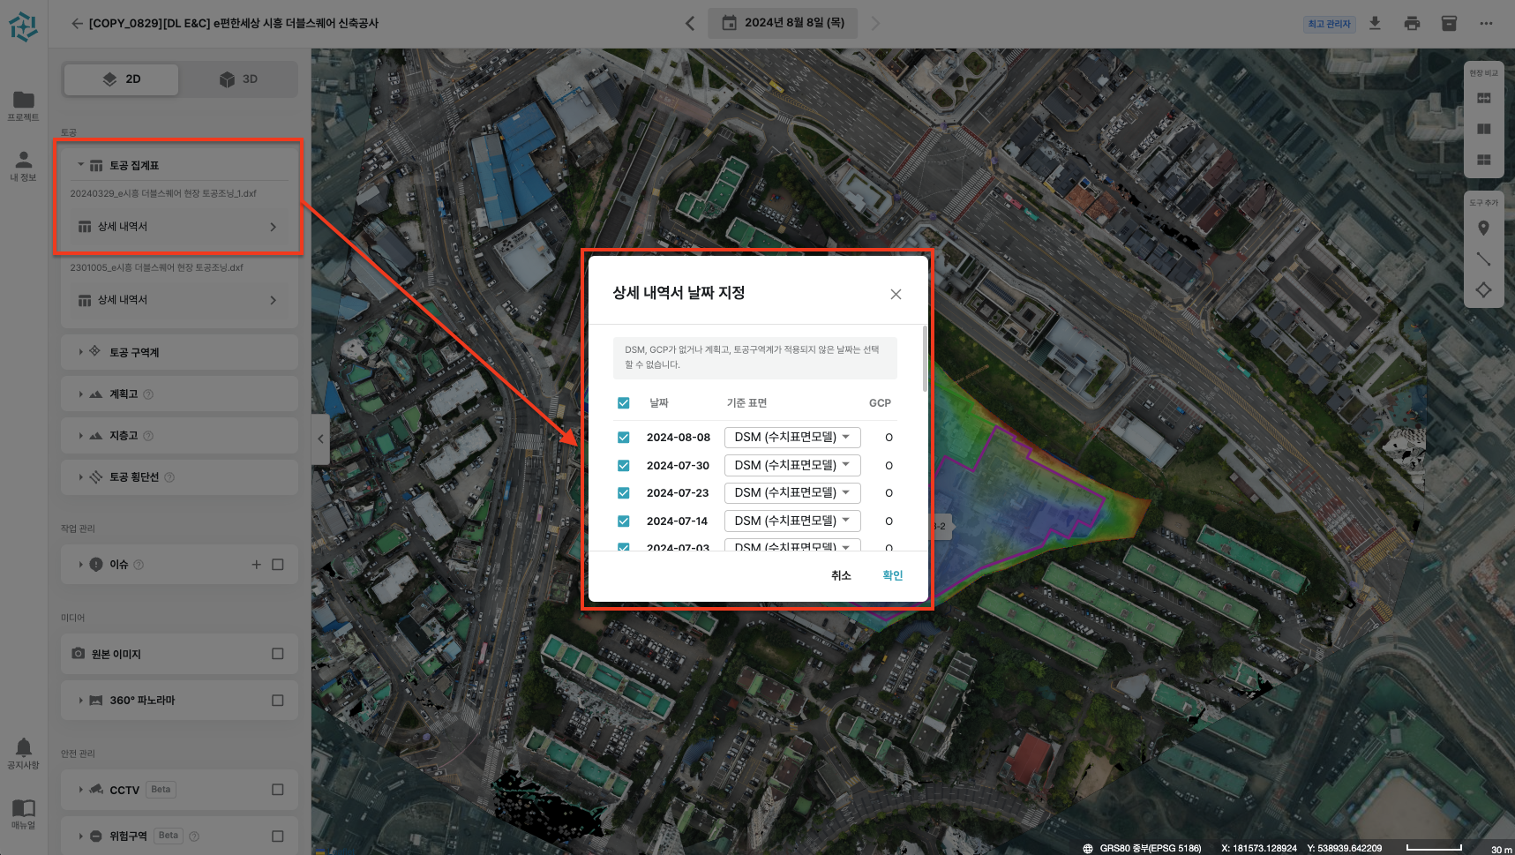Open the DSM dropdown for 2024-07-30
1515x855 pixels.
(791, 465)
